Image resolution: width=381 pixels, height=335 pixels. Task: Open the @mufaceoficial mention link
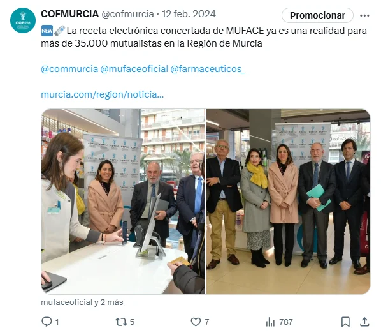(134, 69)
